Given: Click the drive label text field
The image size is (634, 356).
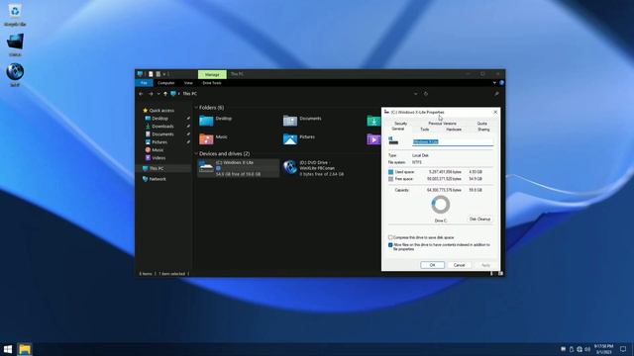Looking at the screenshot, I should coord(453,142).
